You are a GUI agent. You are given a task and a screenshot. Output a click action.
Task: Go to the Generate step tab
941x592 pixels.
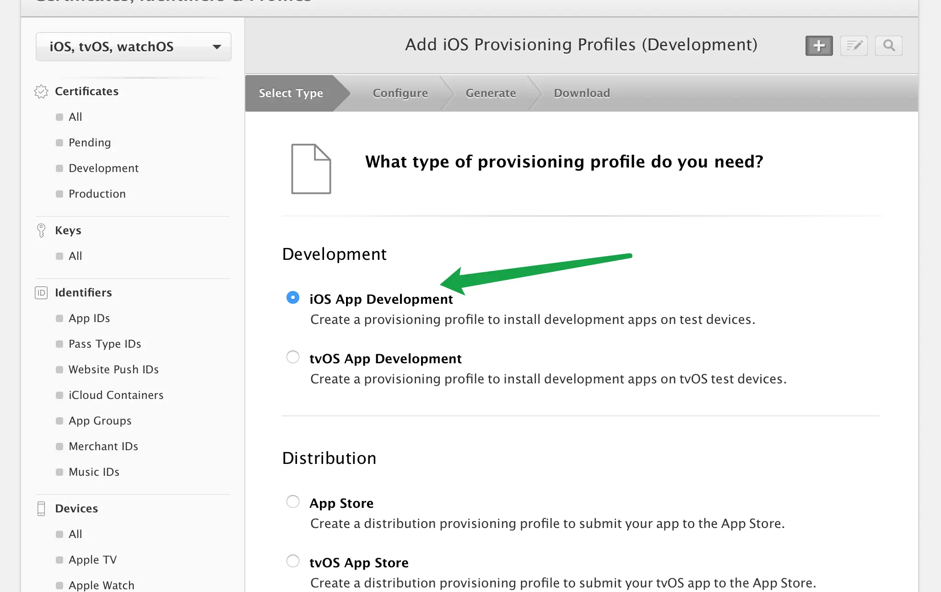click(x=491, y=93)
